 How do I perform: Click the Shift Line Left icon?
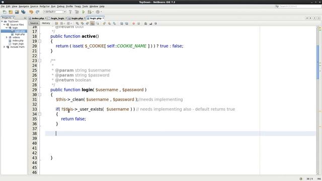coord(122,24)
